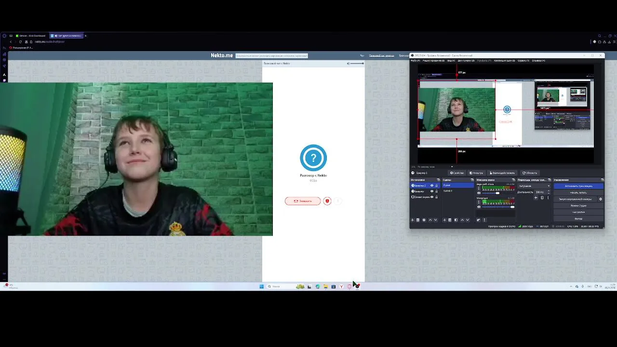
Task: Undock the Scenes panel icon
Action: (472, 180)
